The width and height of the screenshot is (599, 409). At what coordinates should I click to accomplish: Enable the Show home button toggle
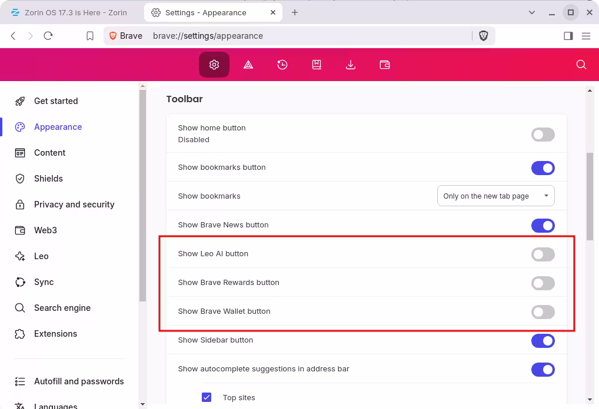pyautogui.click(x=543, y=135)
